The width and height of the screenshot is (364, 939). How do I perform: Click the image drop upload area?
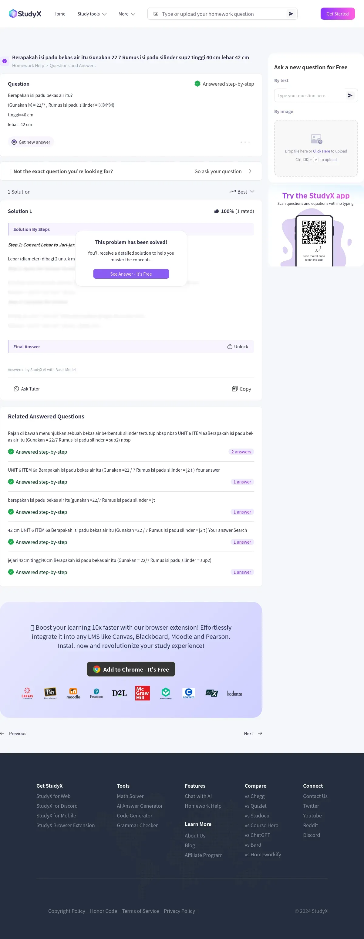[x=316, y=148]
